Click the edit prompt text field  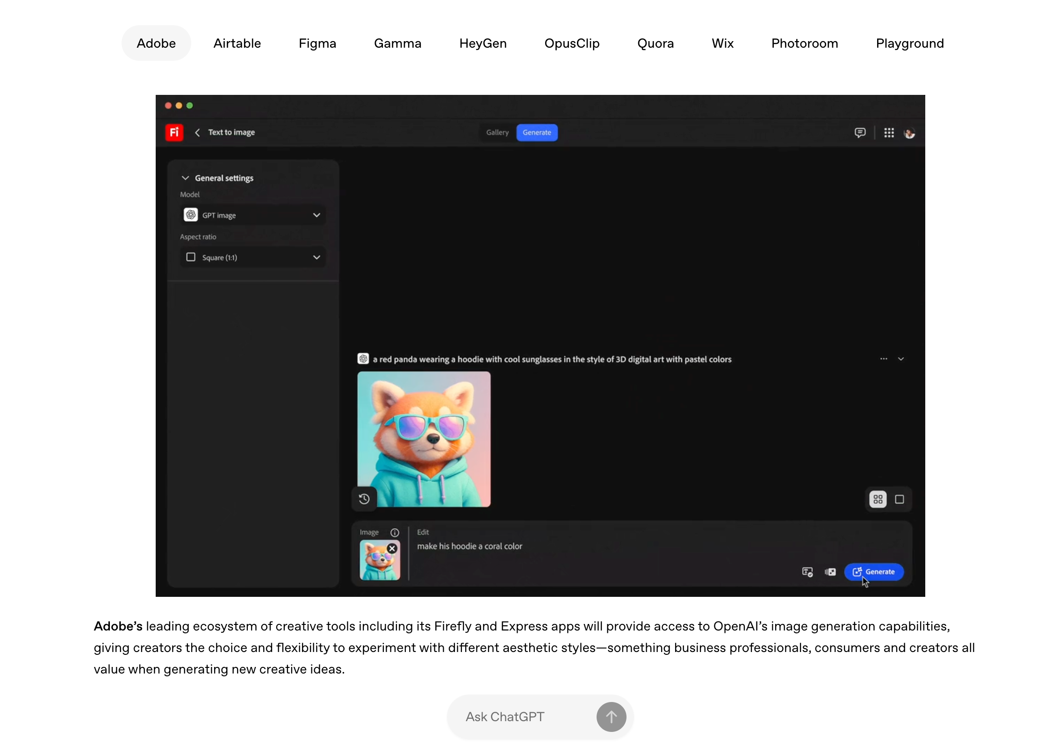coord(603,546)
